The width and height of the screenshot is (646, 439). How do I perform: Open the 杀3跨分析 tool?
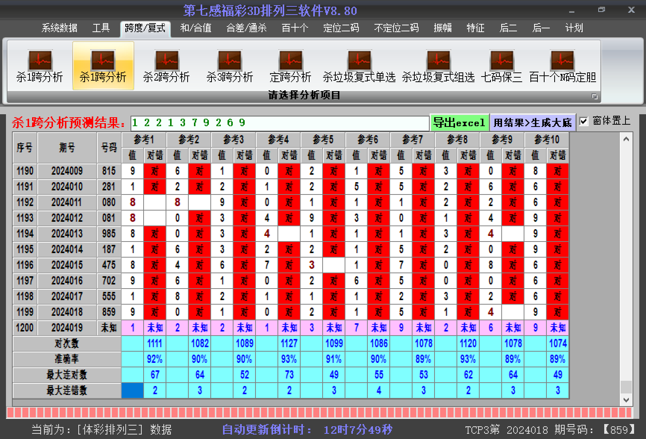tap(230, 66)
